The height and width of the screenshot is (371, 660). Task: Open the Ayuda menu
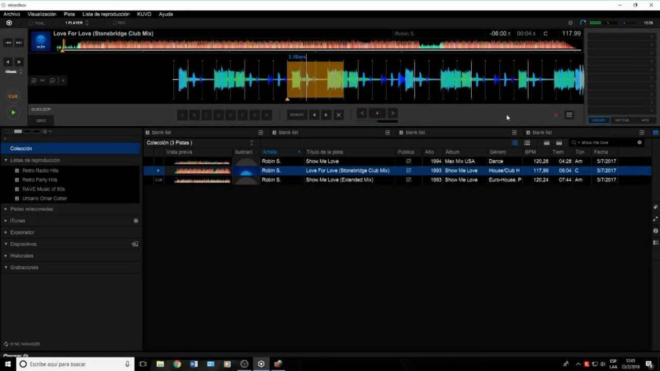(x=166, y=14)
